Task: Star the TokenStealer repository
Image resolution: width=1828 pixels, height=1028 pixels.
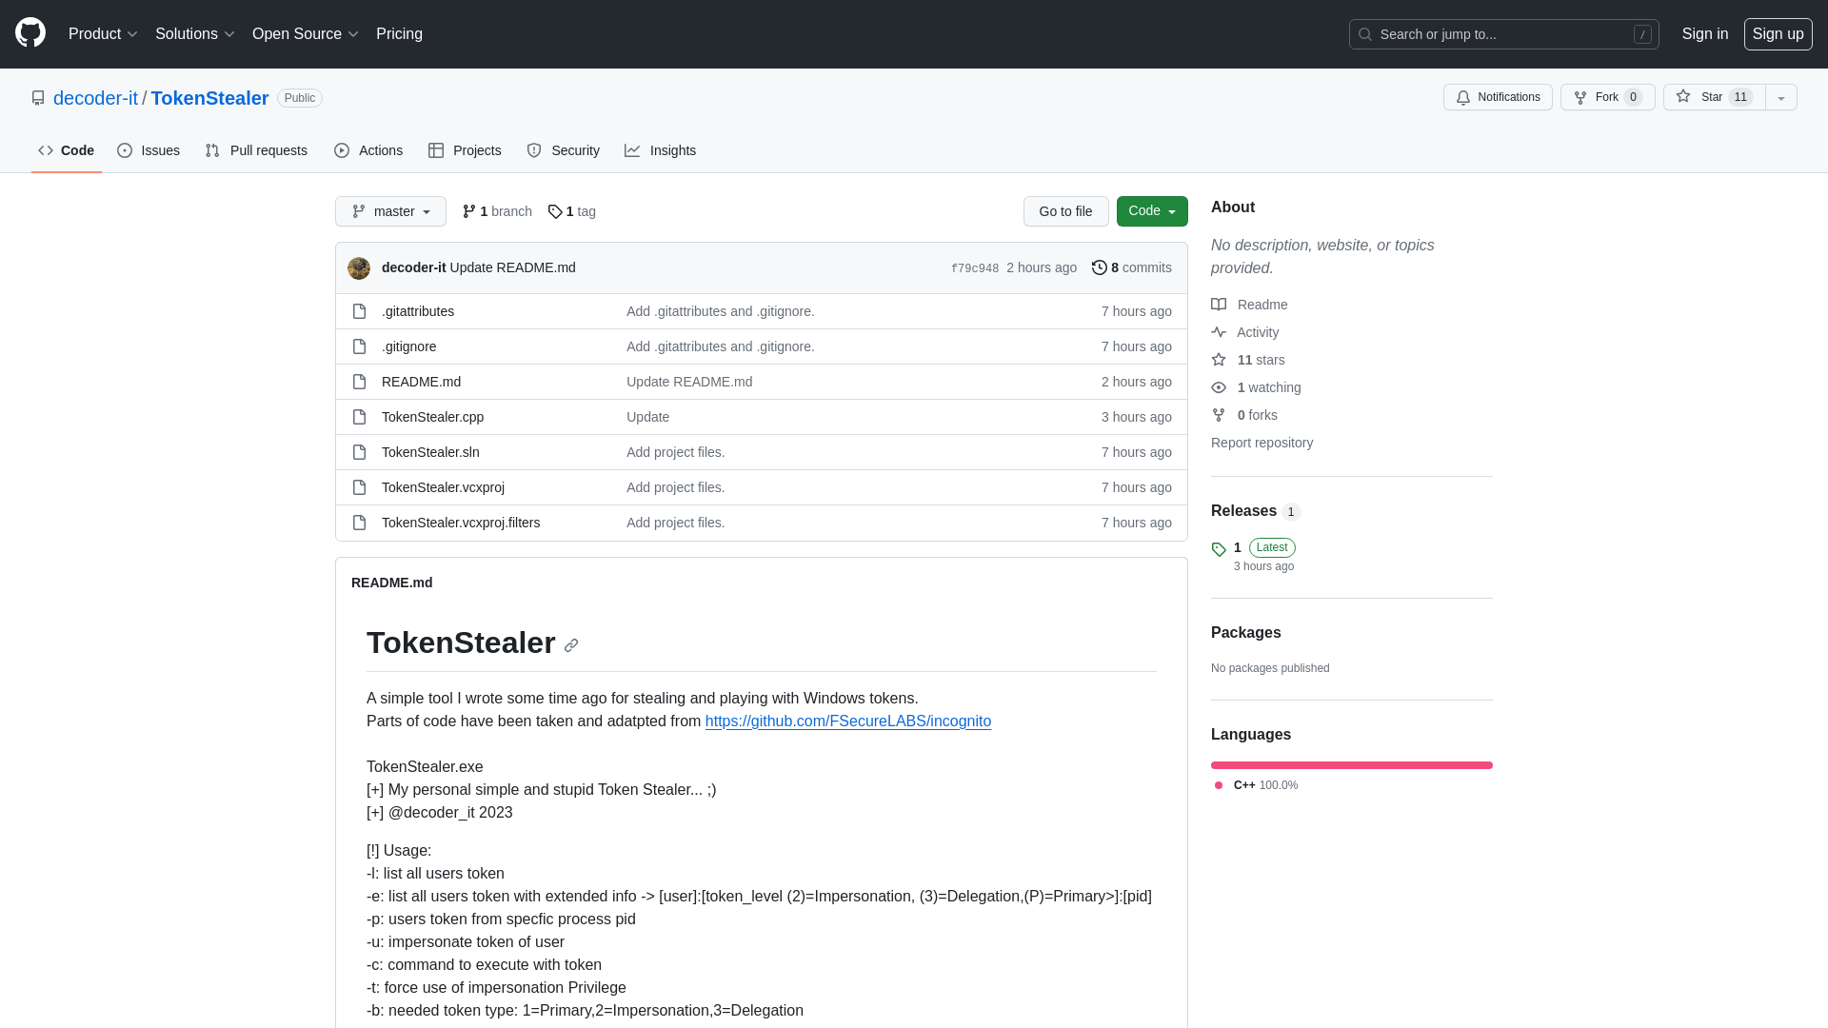Action: tap(1715, 97)
